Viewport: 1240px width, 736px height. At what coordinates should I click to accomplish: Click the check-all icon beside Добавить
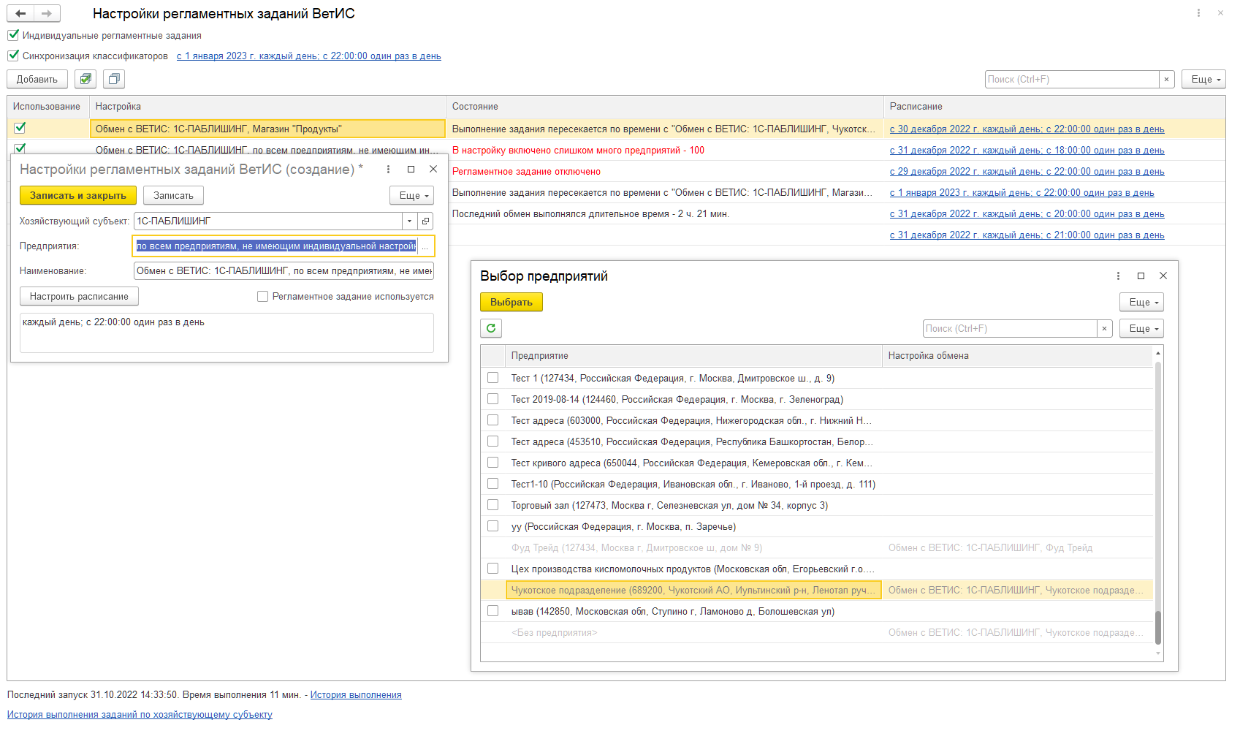(x=85, y=79)
